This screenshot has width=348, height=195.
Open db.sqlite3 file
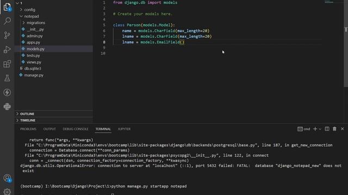tap(54, 69)
